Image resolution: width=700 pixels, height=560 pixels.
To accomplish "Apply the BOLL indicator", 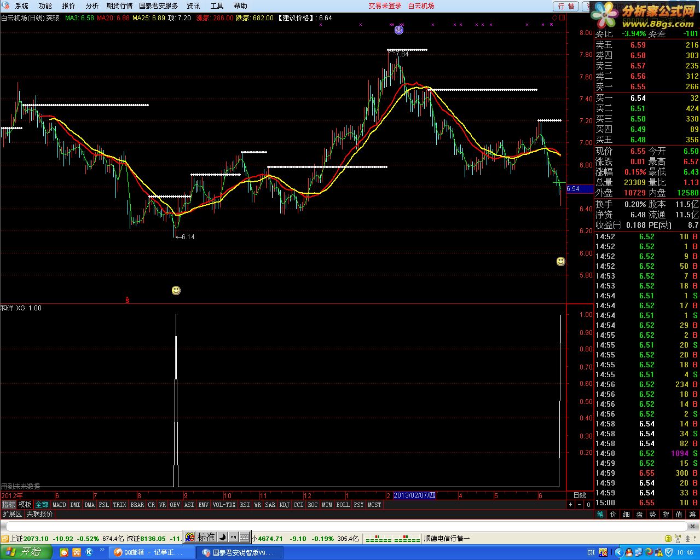I will click(x=343, y=505).
